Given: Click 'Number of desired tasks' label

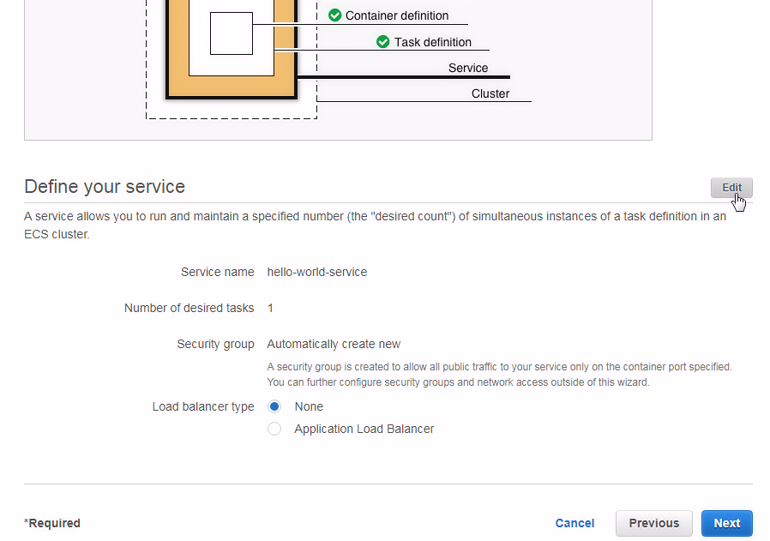Looking at the screenshot, I should point(189,308).
